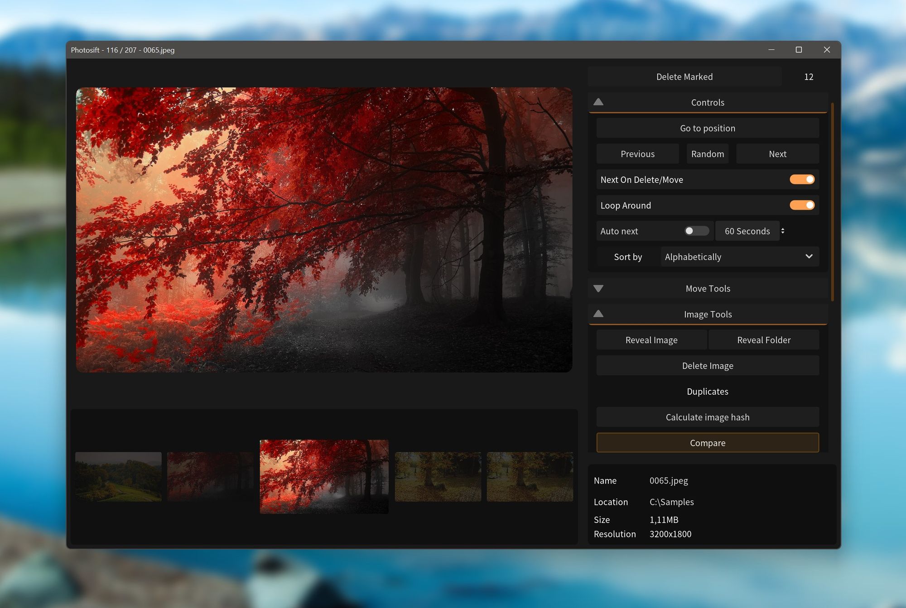Open Go to position
906x608 pixels.
pos(708,128)
